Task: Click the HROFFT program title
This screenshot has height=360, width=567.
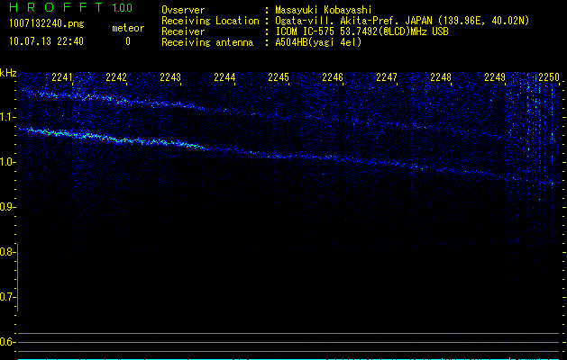Action: coord(56,8)
